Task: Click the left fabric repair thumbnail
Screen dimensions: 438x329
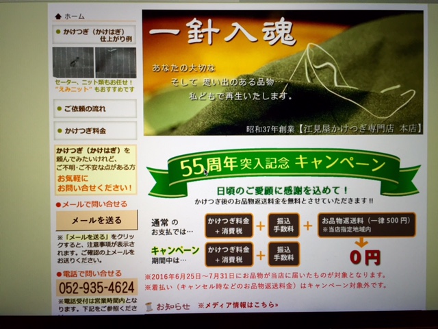Action: 73,63
